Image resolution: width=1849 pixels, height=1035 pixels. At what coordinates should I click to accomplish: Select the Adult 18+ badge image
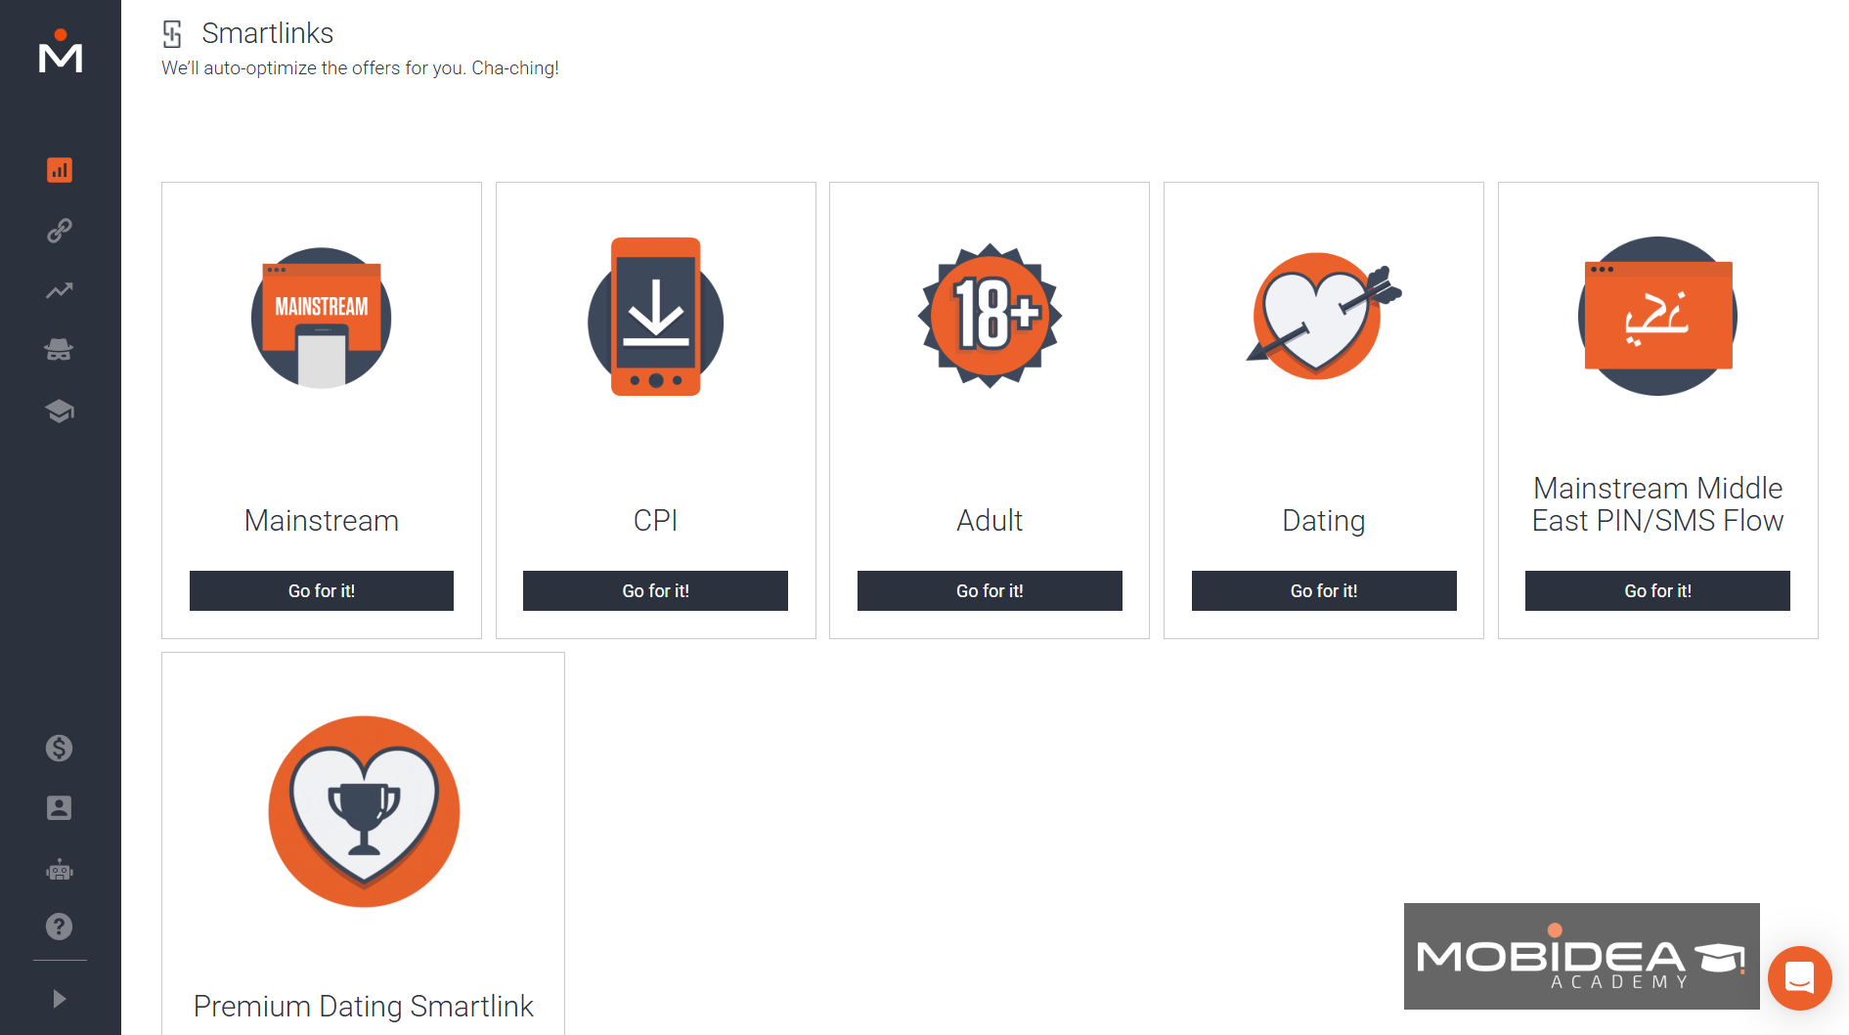[x=990, y=316]
